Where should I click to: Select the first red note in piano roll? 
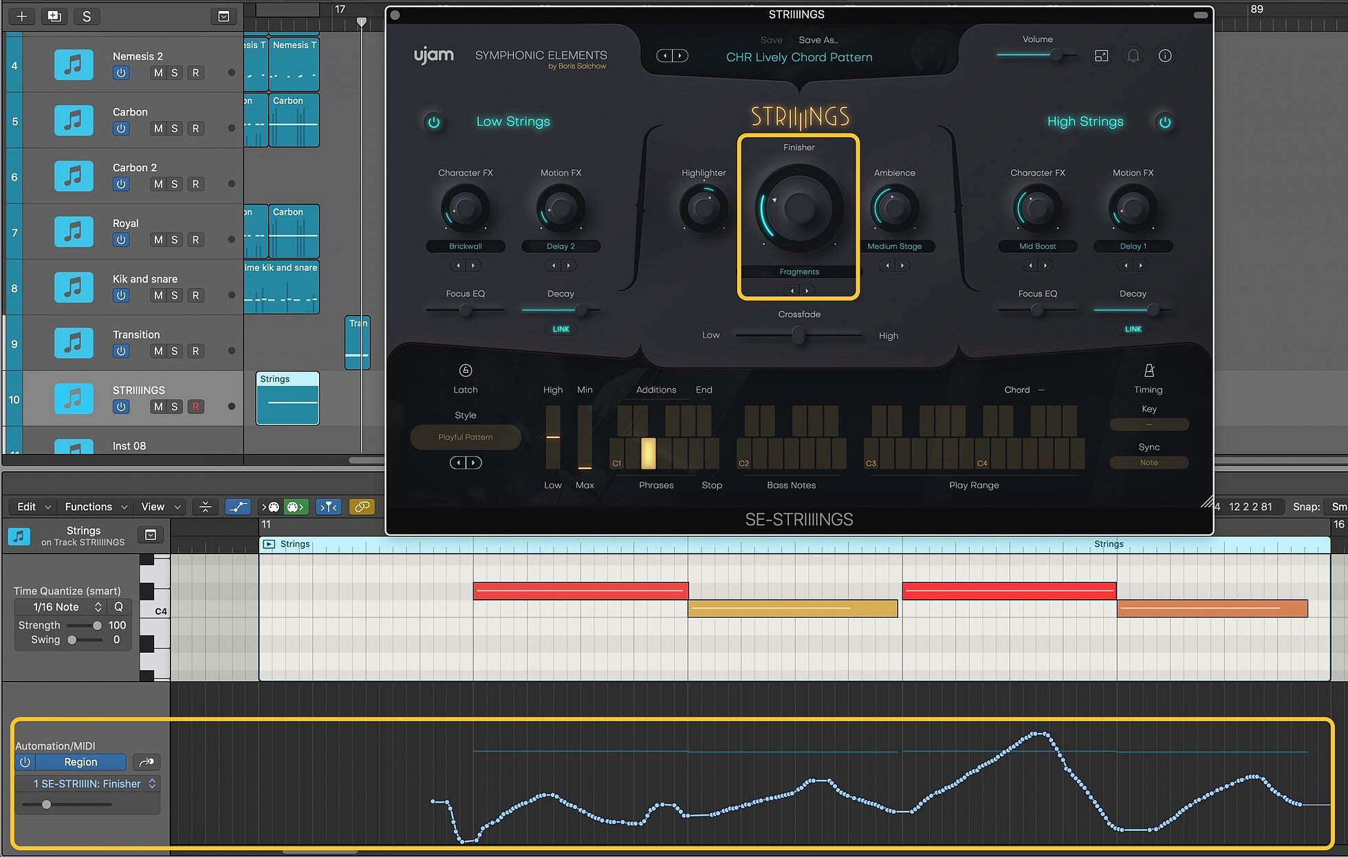click(x=580, y=591)
